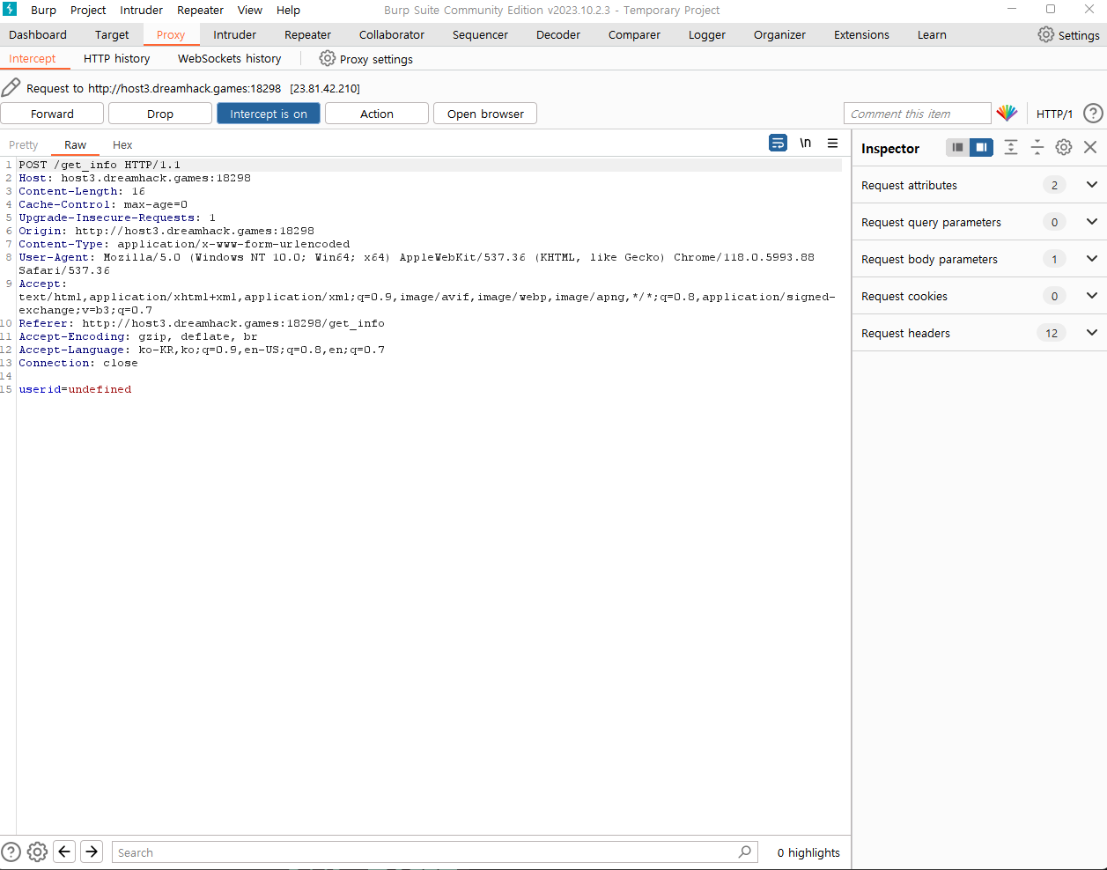This screenshot has width=1107, height=870.
Task: Click the Burp Suite logo icon in title bar
Action: point(10,9)
